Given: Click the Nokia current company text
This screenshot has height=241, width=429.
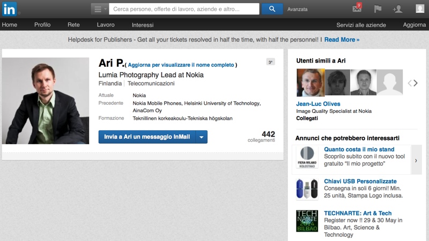Looking at the screenshot, I should point(139,96).
